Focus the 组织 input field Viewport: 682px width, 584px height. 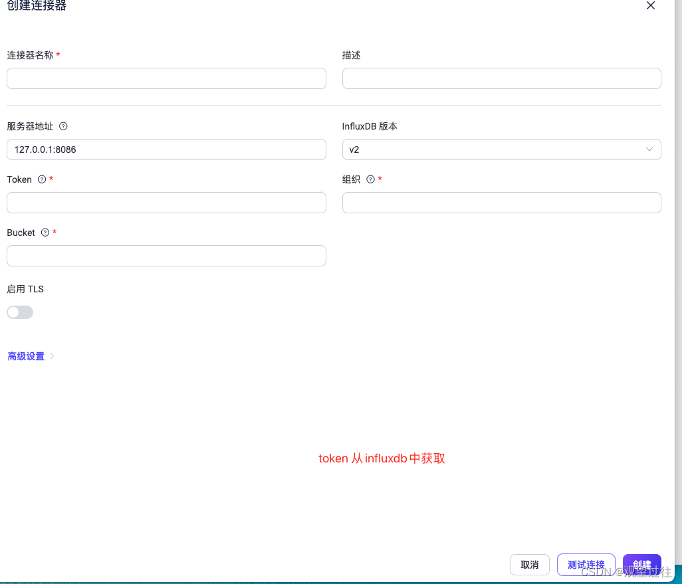(501, 203)
